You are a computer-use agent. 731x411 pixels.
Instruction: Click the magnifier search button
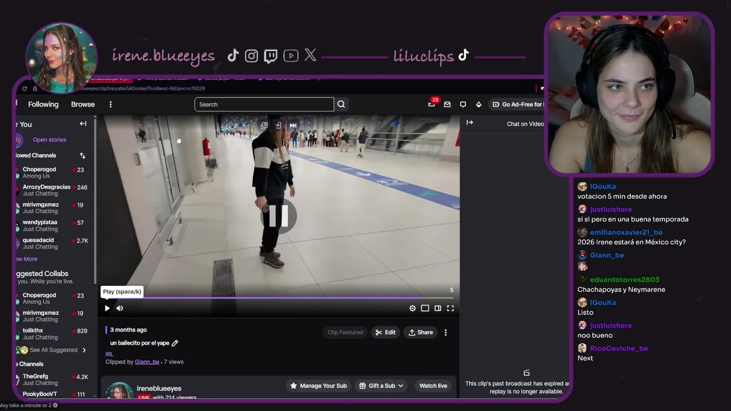click(x=341, y=104)
